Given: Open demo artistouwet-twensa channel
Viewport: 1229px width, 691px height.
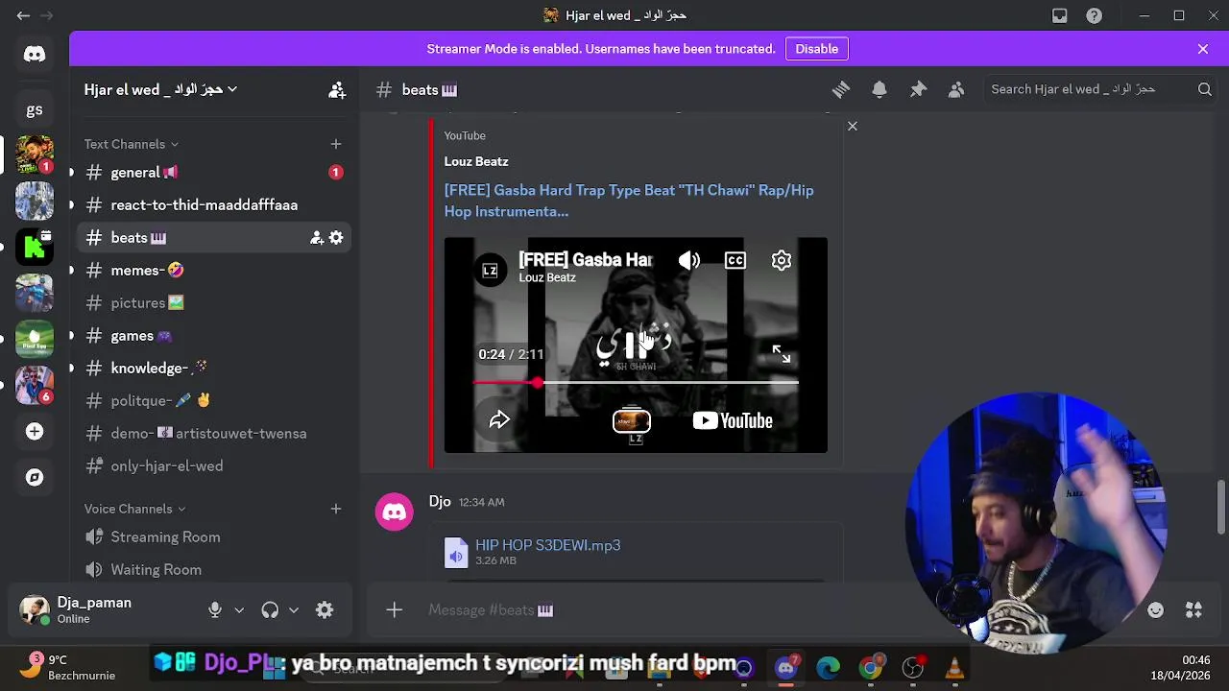Looking at the screenshot, I should [x=213, y=434].
